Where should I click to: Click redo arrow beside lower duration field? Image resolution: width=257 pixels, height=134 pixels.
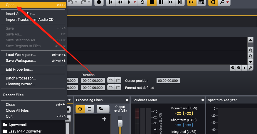point(118,87)
